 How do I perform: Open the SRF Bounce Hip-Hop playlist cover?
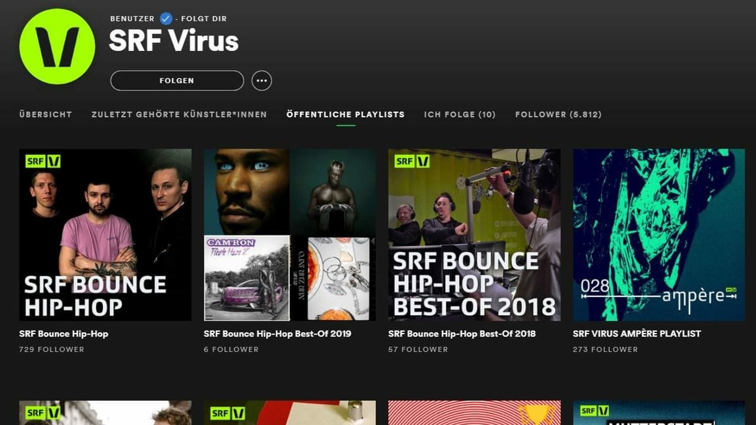point(105,235)
